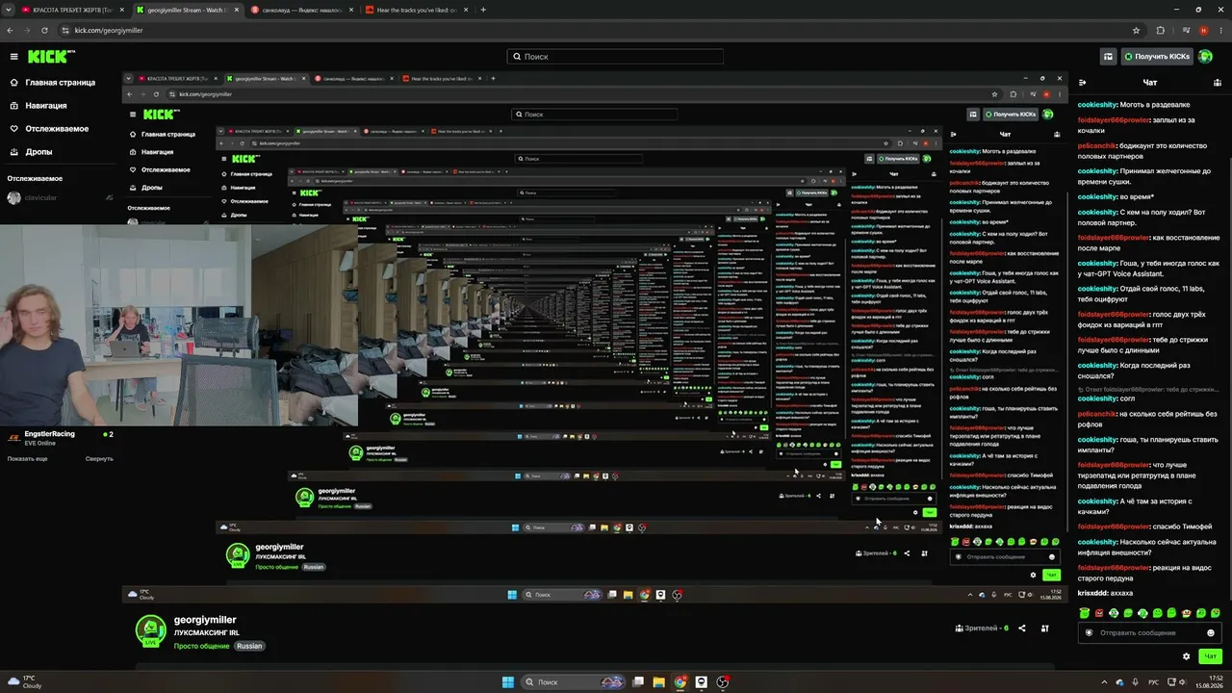Insert the red angry emote

point(1099,613)
